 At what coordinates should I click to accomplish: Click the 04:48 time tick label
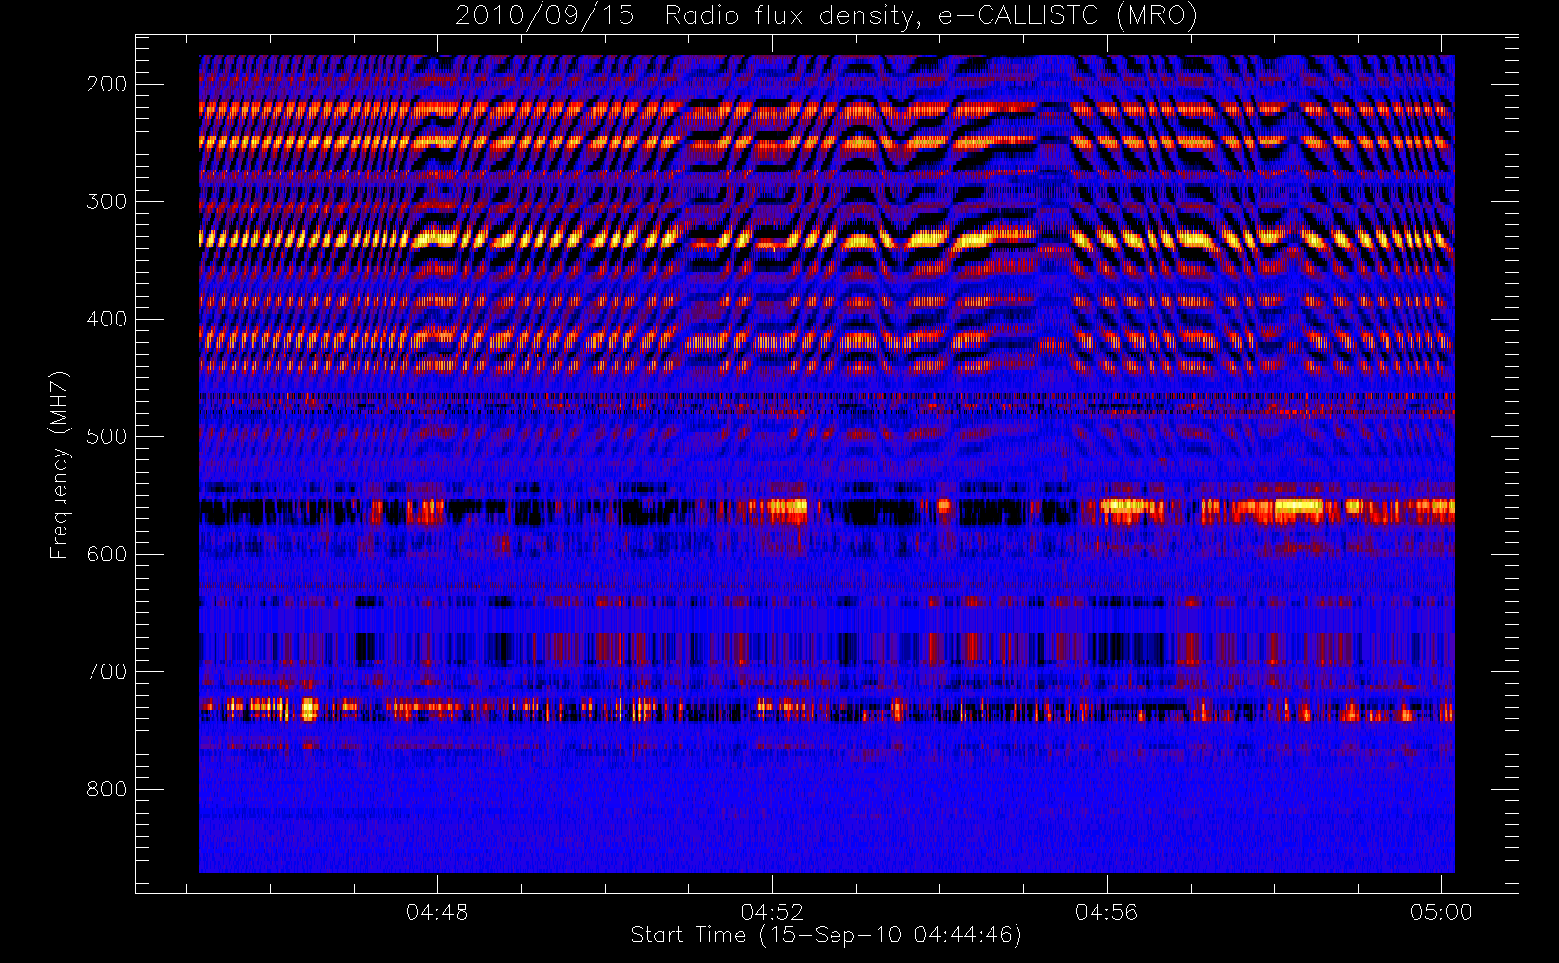[436, 912]
